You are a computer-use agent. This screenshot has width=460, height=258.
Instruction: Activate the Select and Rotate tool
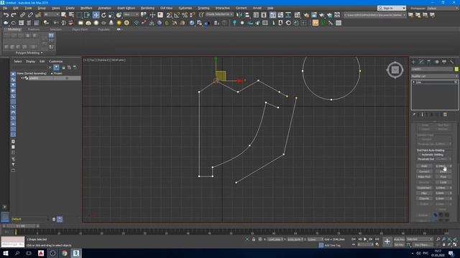[x=103, y=15]
